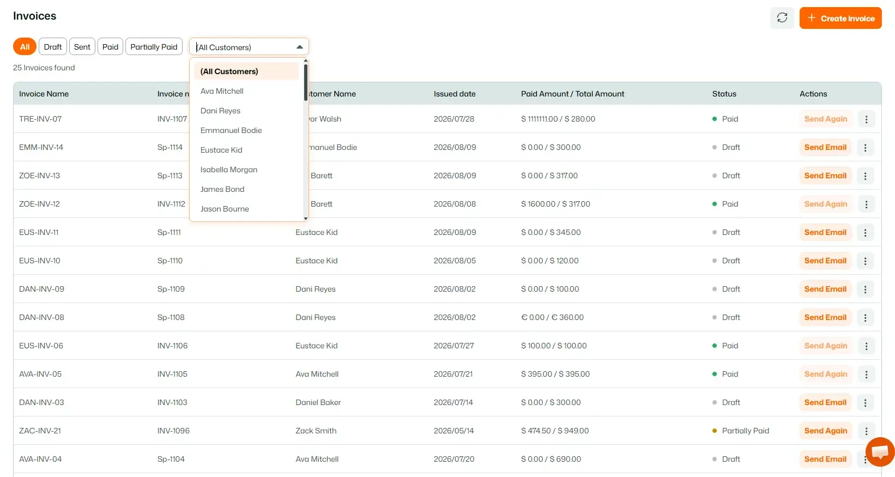Viewport: 895px width, 477px height.
Task: Open more actions for EUS-INV-10
Action: click(x=866, y=261)
